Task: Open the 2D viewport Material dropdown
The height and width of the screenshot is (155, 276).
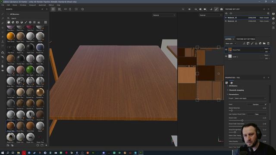Action: click(x=210, y=15)
